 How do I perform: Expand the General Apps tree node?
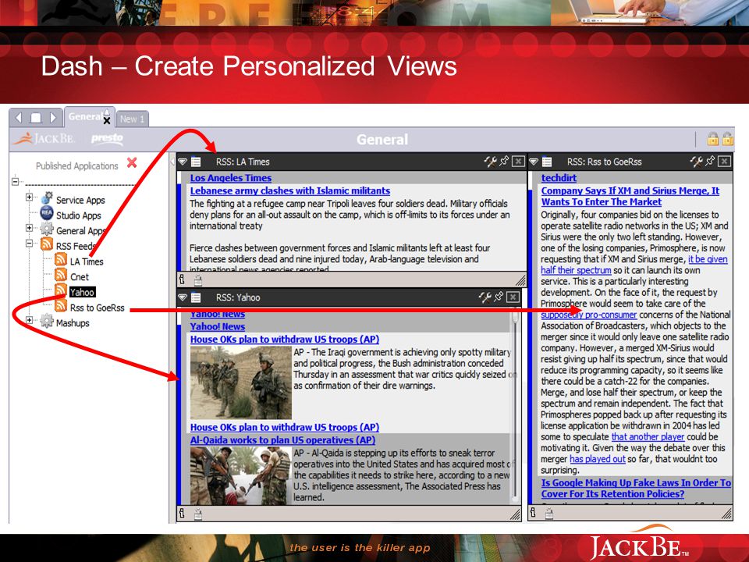(29, 228)
